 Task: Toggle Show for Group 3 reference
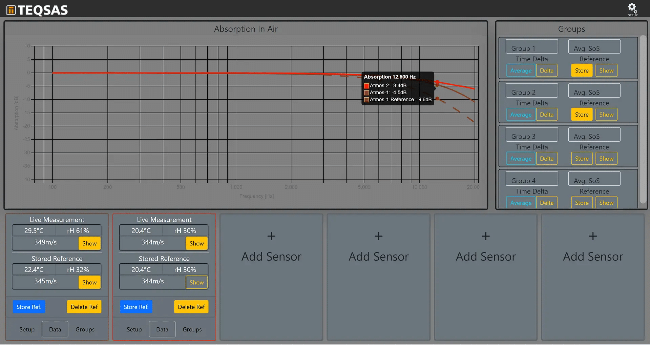coord(606,159)
